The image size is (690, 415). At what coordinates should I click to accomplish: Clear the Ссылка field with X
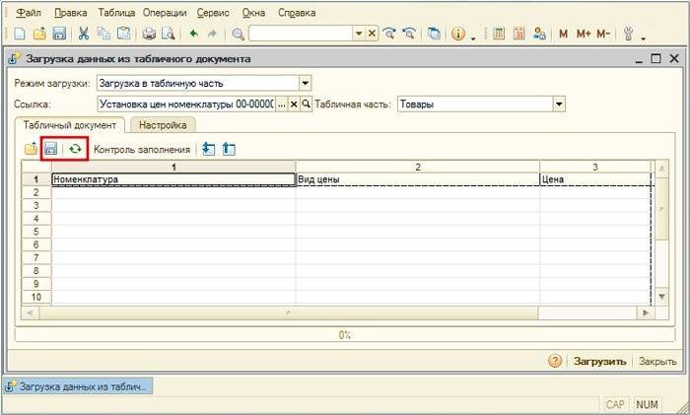[294, 104]
